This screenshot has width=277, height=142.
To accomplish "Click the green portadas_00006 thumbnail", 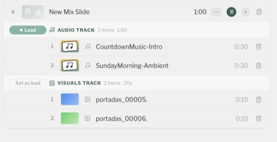I will pos(70,118).
